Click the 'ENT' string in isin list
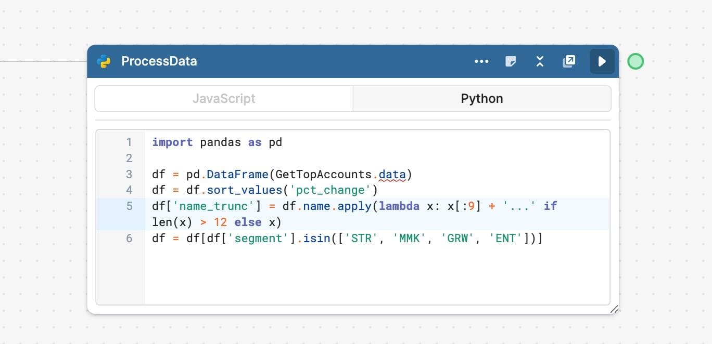The image size is (712, 344). pos(505,238)
